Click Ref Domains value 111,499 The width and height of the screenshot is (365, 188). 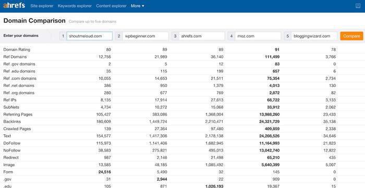272,57
